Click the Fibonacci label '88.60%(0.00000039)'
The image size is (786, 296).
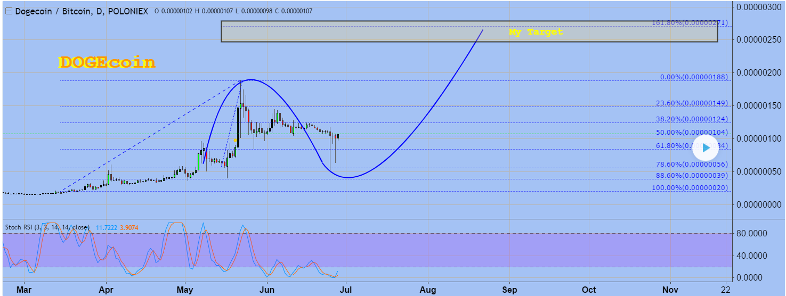click(x=692, y=176)
